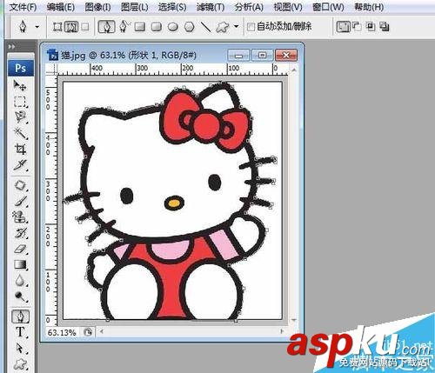Image resolution: width=435 pixels, height=373 pixels.
Task: Click the horizontal scrollbar right arrow
Action: click(x=282, y=331)
